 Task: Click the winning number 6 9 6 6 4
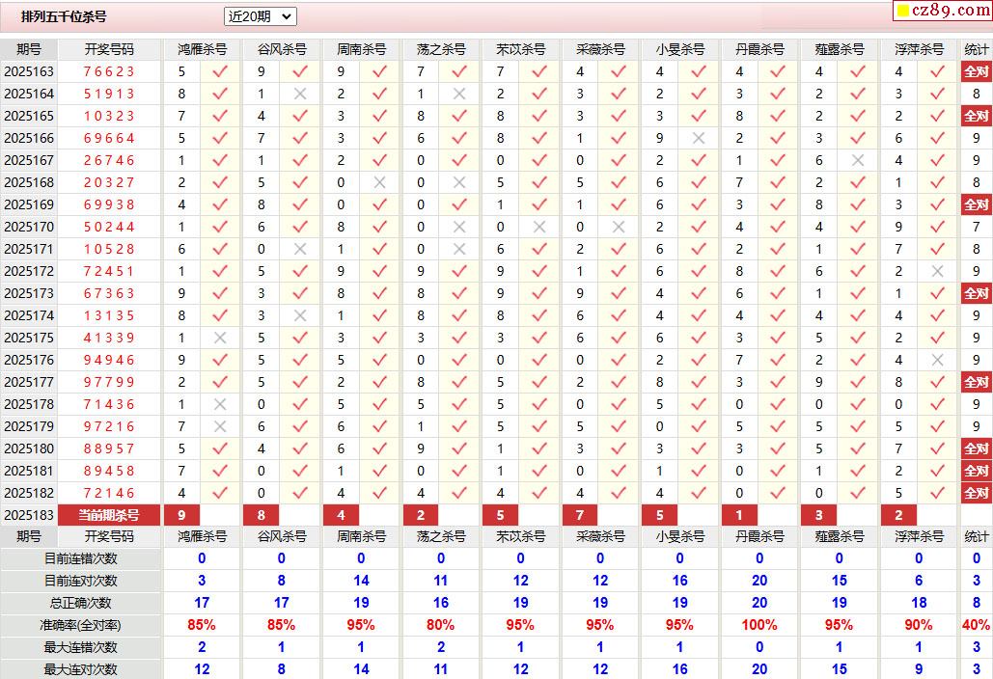click(x=109, y=138)
